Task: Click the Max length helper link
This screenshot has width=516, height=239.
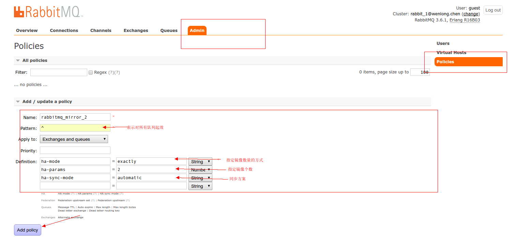Action: 103,207
